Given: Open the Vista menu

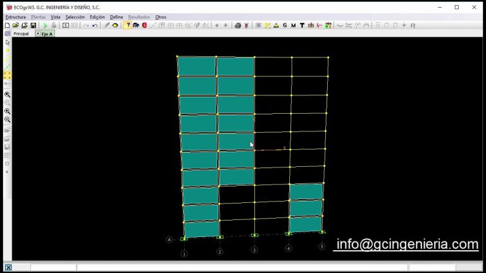Looking at the screenshot, I should [x=56, y=17].
